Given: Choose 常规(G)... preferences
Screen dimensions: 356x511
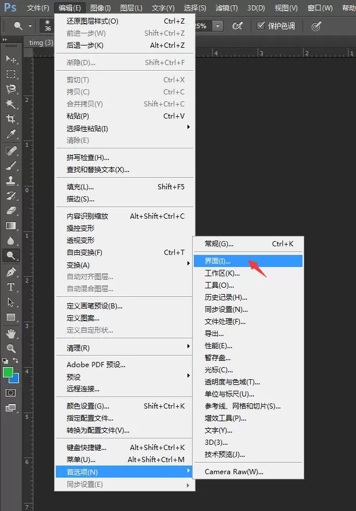Looking at the screenshot, I should pos(248,244).
